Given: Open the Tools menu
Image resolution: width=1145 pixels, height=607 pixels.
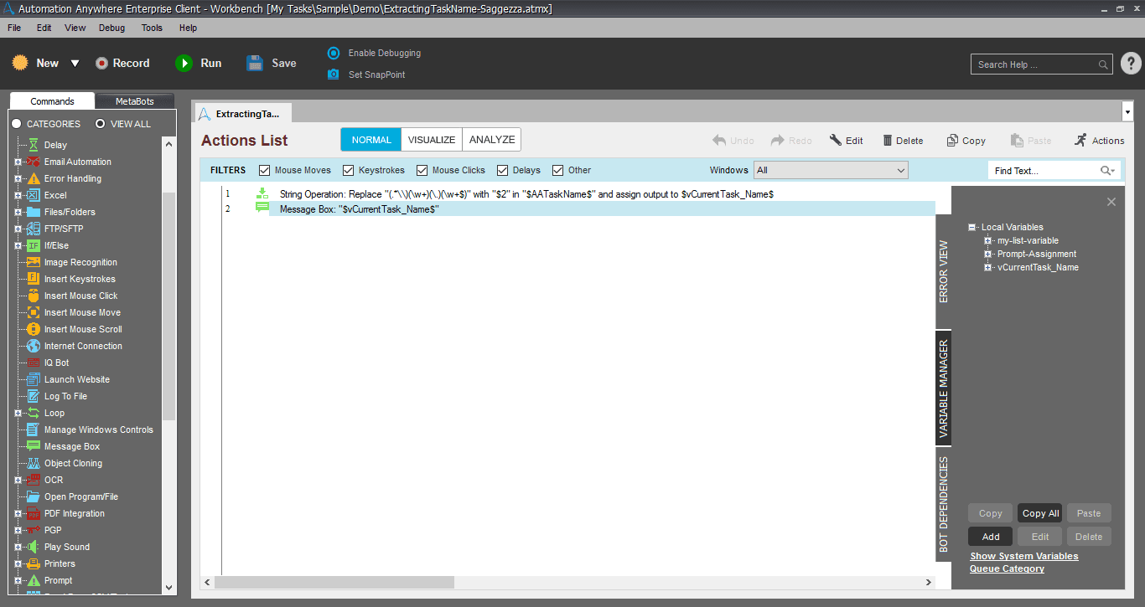Looking at the screenshot, I should pos(152,28).
